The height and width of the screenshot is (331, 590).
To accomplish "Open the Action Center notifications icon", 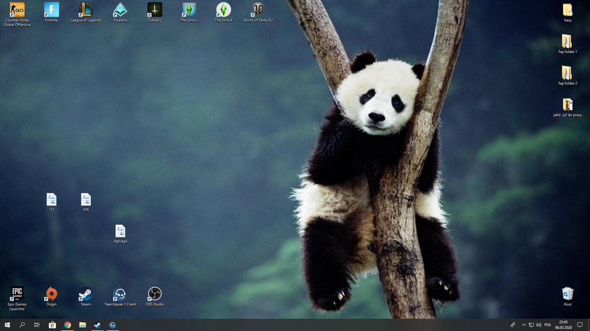I will click(x=580, y=325).
